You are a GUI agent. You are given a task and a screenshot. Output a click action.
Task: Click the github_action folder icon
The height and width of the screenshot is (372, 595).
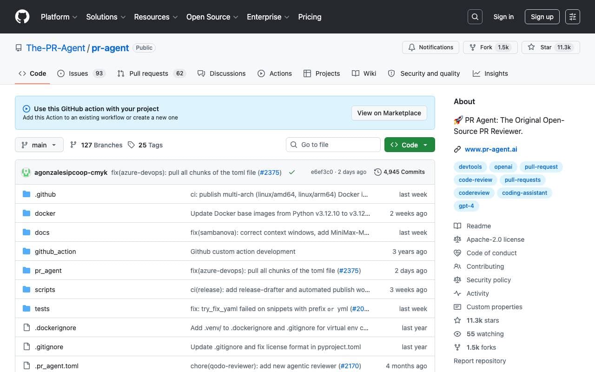[26, 252]
